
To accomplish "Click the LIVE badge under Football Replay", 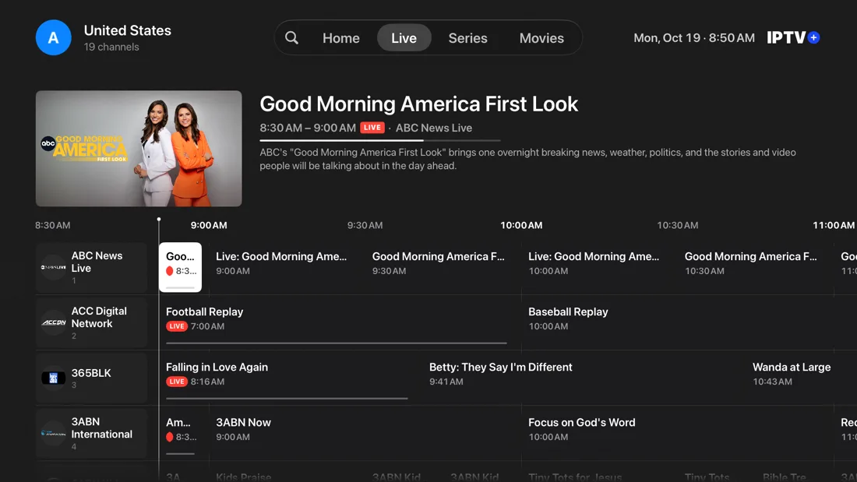I will coord(177,326).
